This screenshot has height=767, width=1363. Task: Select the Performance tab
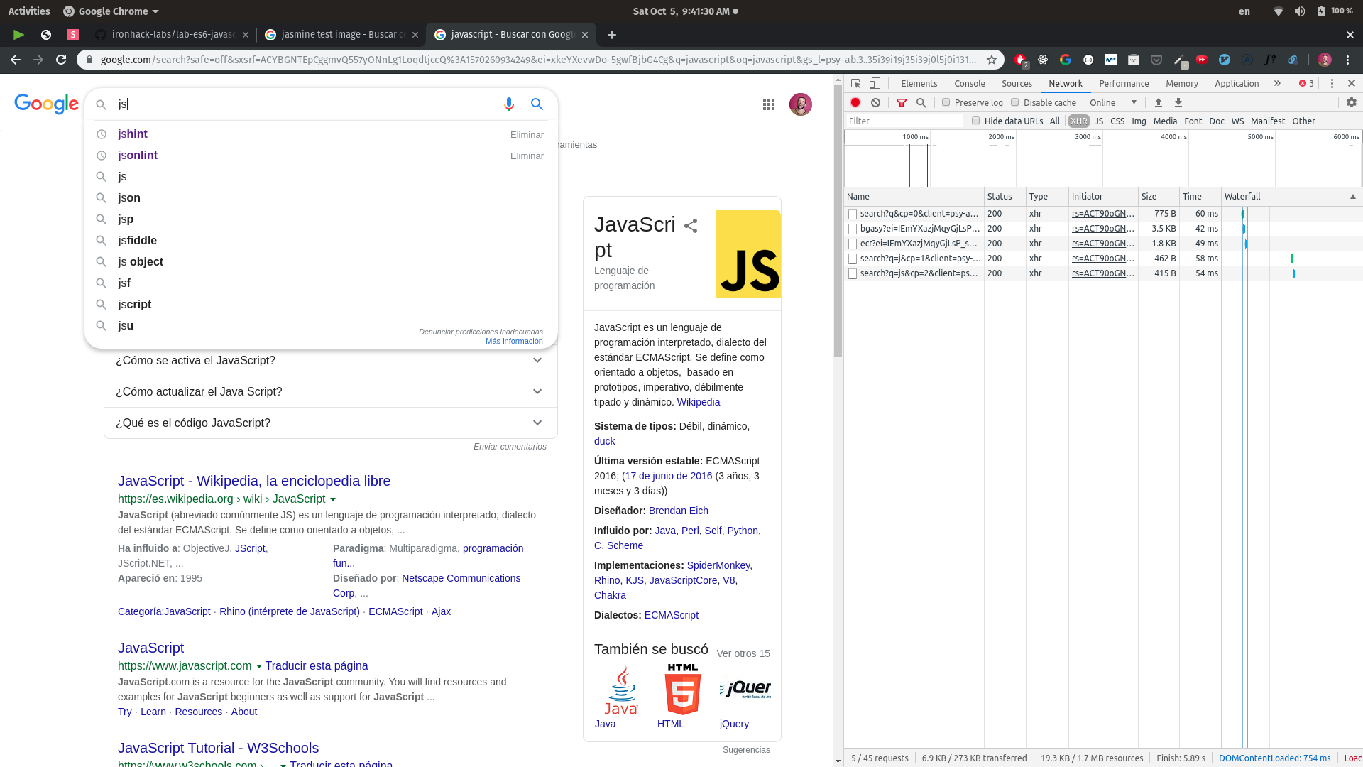[1124, 83]
